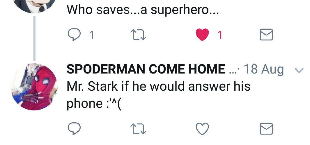310x145 pixels.
Task: Open the "Mr. Stark if he would answer" tweet text
Action: 158,86
